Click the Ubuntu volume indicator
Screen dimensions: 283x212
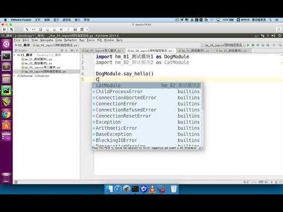point(273,35)
